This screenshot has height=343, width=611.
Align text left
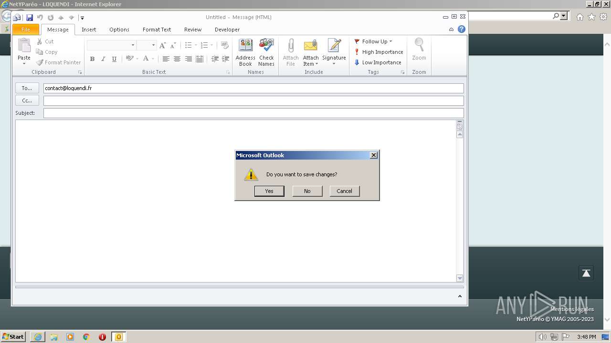(x=166, y=59)
